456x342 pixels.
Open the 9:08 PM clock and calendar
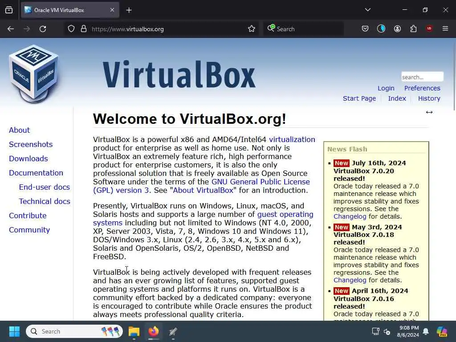408,331
